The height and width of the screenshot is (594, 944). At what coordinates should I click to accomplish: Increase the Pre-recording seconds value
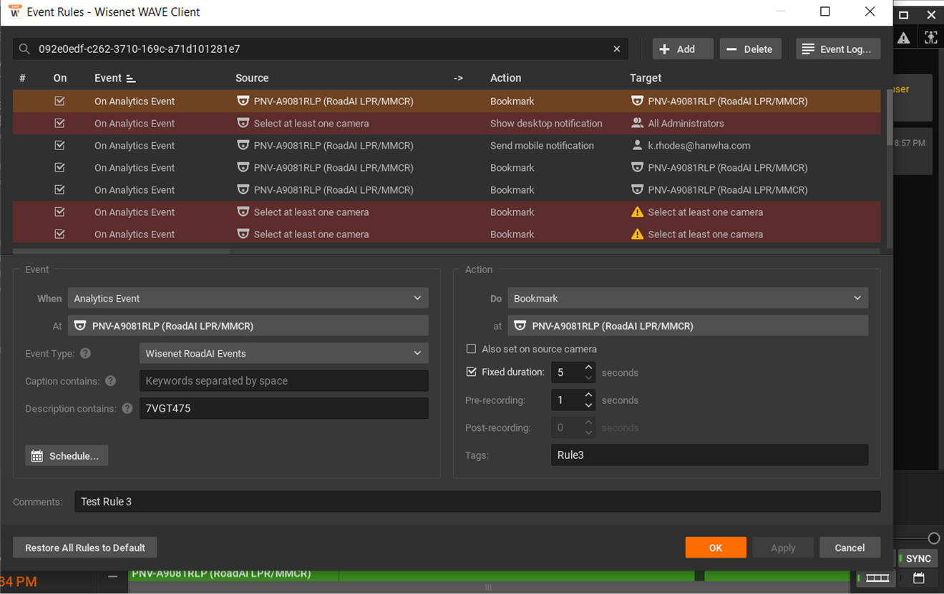tap(588, 395)
